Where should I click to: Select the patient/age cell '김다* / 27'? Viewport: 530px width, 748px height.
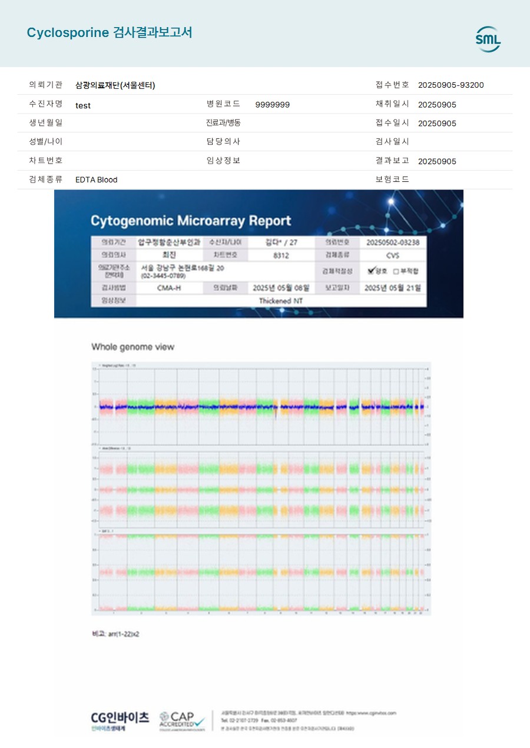pyautogui.click(x=281, y=242)
